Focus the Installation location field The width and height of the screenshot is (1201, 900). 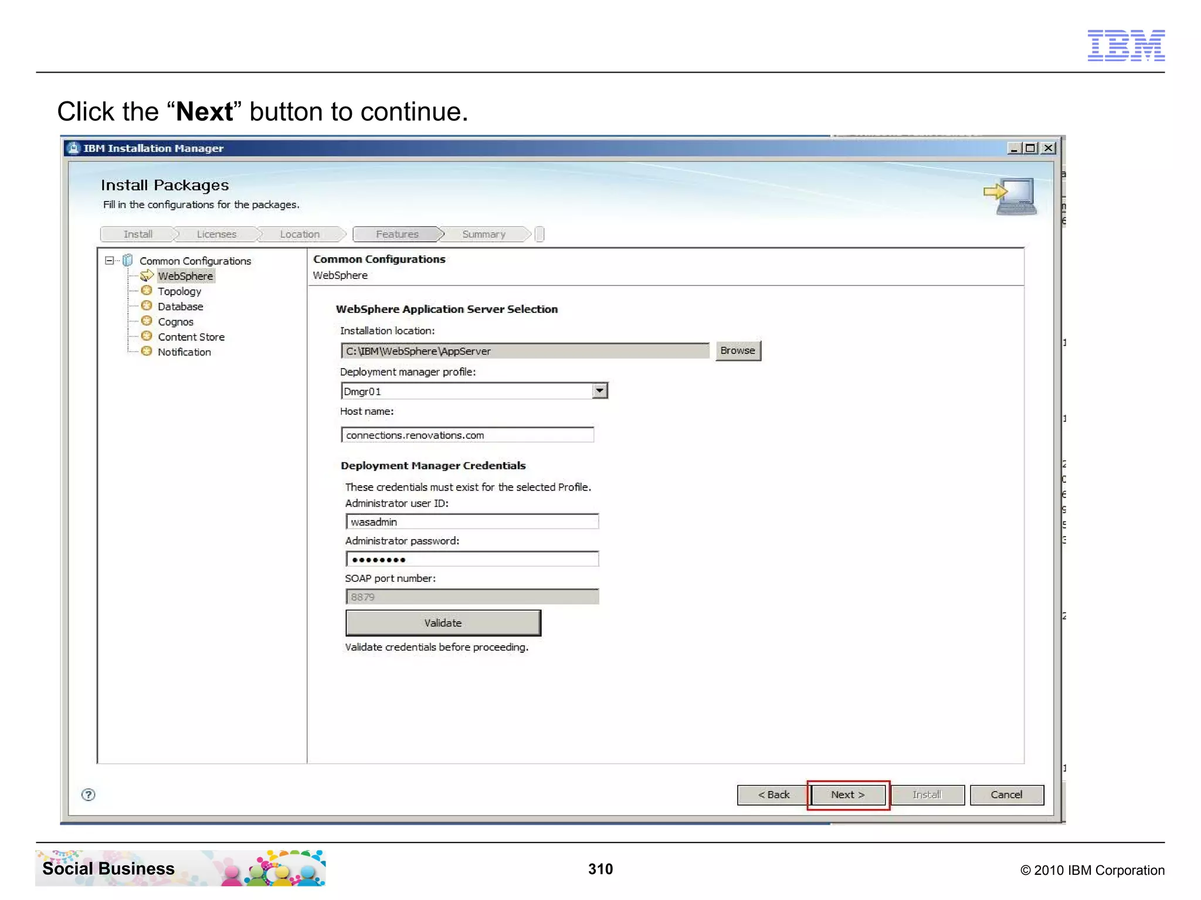(x=525, y=351)
